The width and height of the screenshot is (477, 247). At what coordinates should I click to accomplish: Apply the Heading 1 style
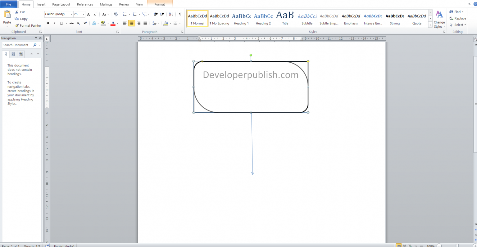click(241, 18)
